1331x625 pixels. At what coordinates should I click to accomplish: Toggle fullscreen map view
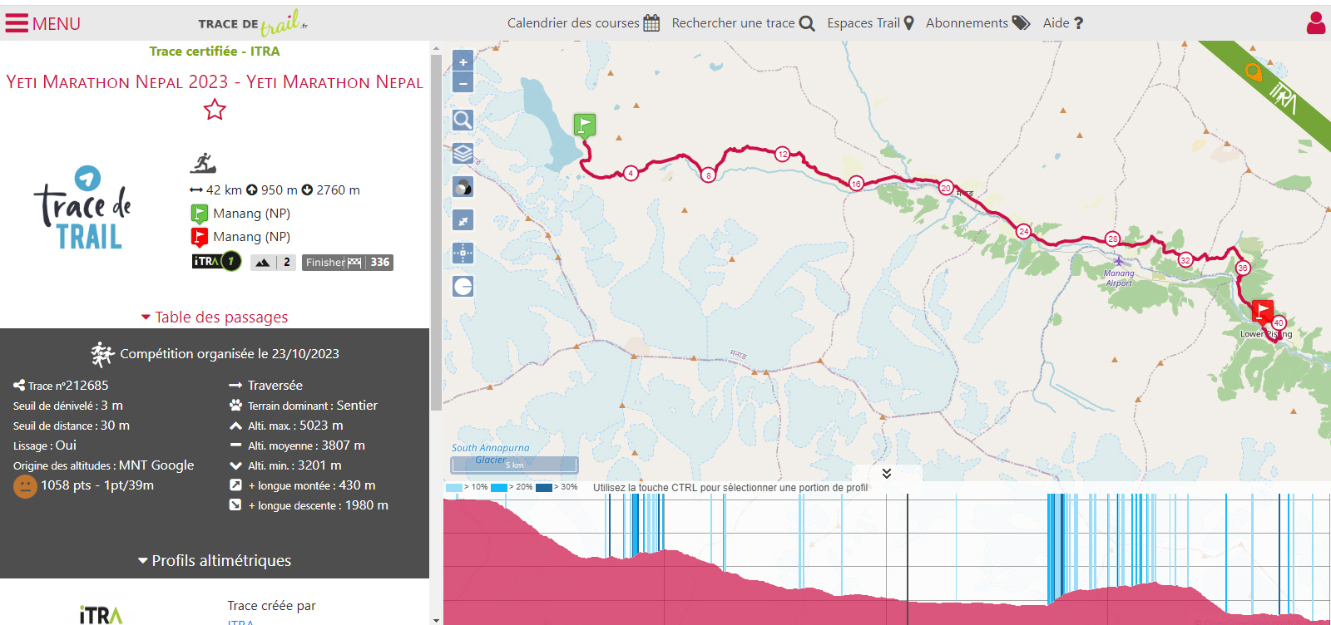click(463, 220)
